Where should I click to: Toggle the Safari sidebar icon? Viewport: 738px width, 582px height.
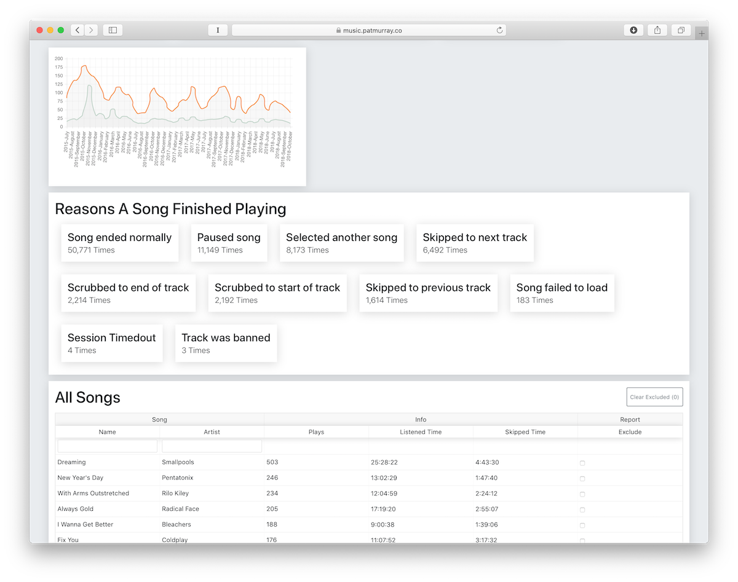(x=112, y=29)
